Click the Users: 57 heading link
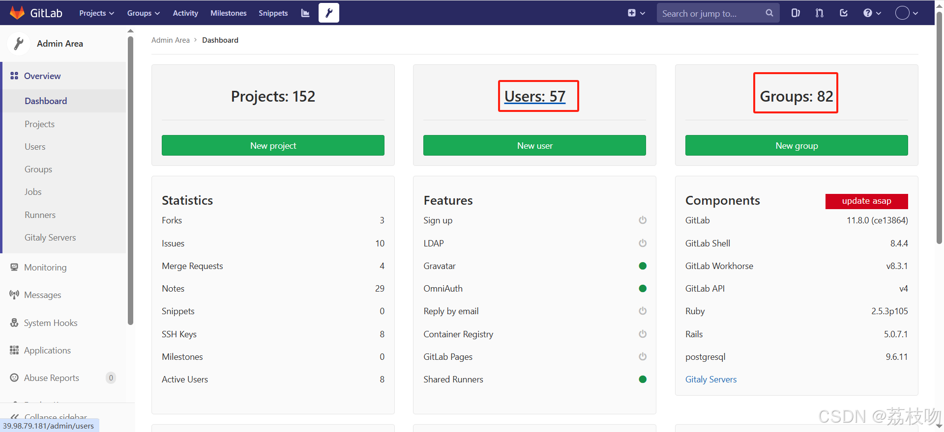The image size is (944, 432). pyautogui.click(x=535, y=96)
